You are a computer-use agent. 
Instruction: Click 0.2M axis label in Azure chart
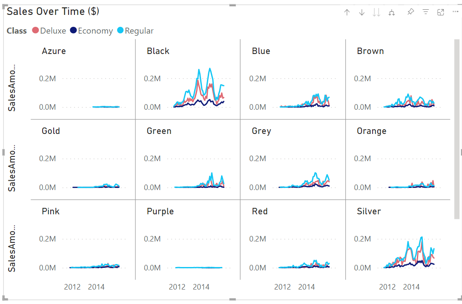coord(47,79)
